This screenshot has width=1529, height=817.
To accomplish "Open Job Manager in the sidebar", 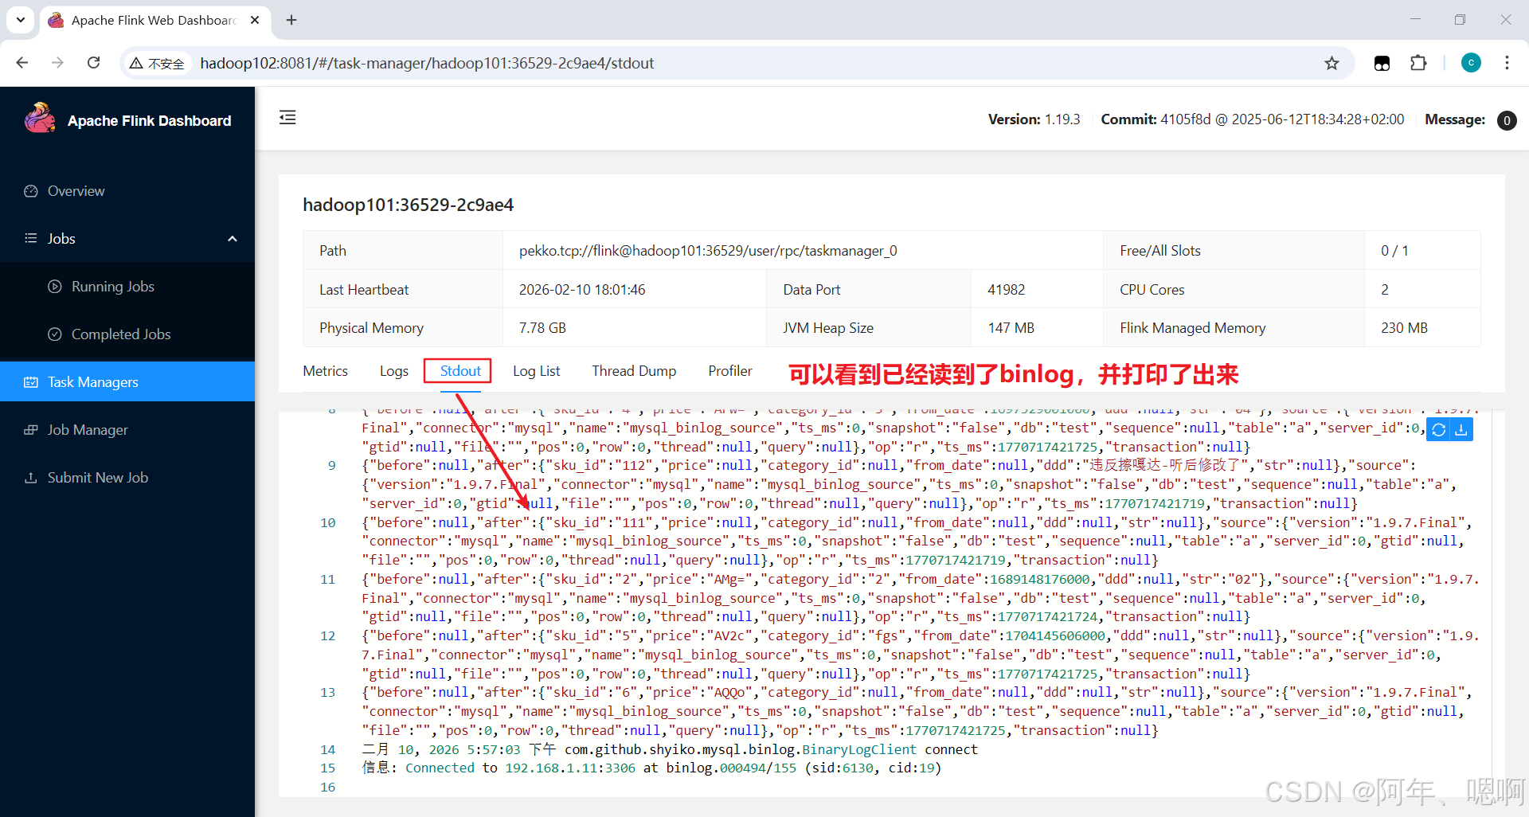I will [127, 430].
